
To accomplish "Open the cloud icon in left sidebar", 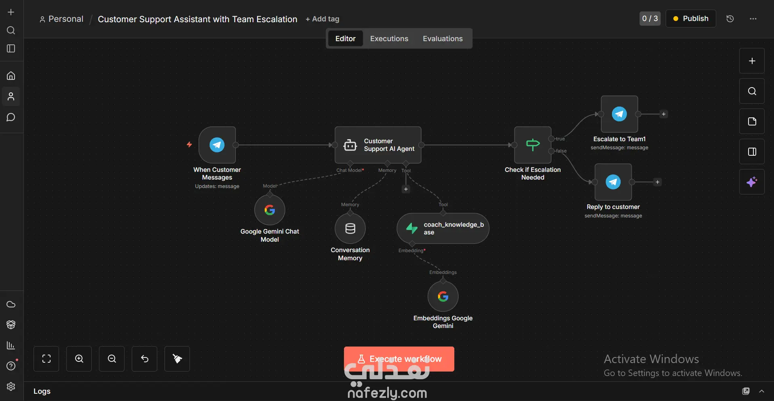I will 11,304.
